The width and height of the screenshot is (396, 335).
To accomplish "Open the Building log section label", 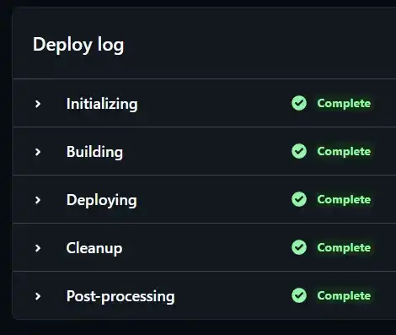I will coord(94,152).
